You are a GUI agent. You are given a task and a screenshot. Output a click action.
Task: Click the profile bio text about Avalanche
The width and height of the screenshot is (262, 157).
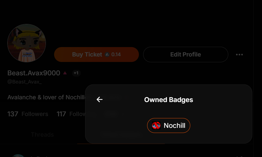pos(46,97)
